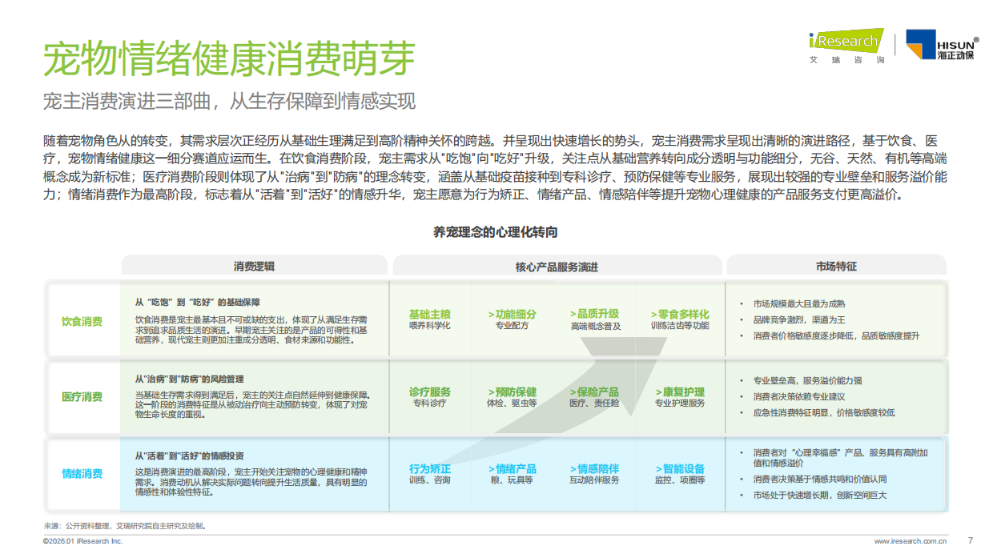
Task: Click the page number 7
Action: click(971, 540)
